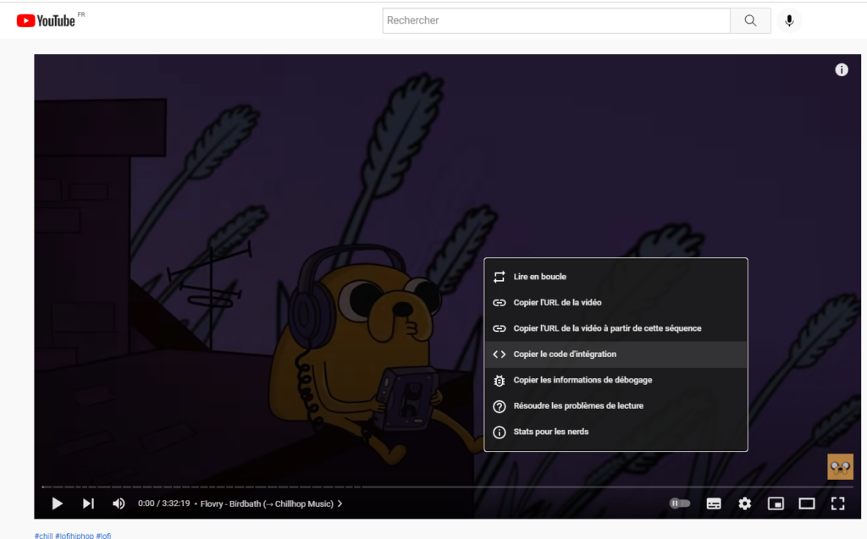Select "Stats pour les nerds" menu entry

coord(550,432)
